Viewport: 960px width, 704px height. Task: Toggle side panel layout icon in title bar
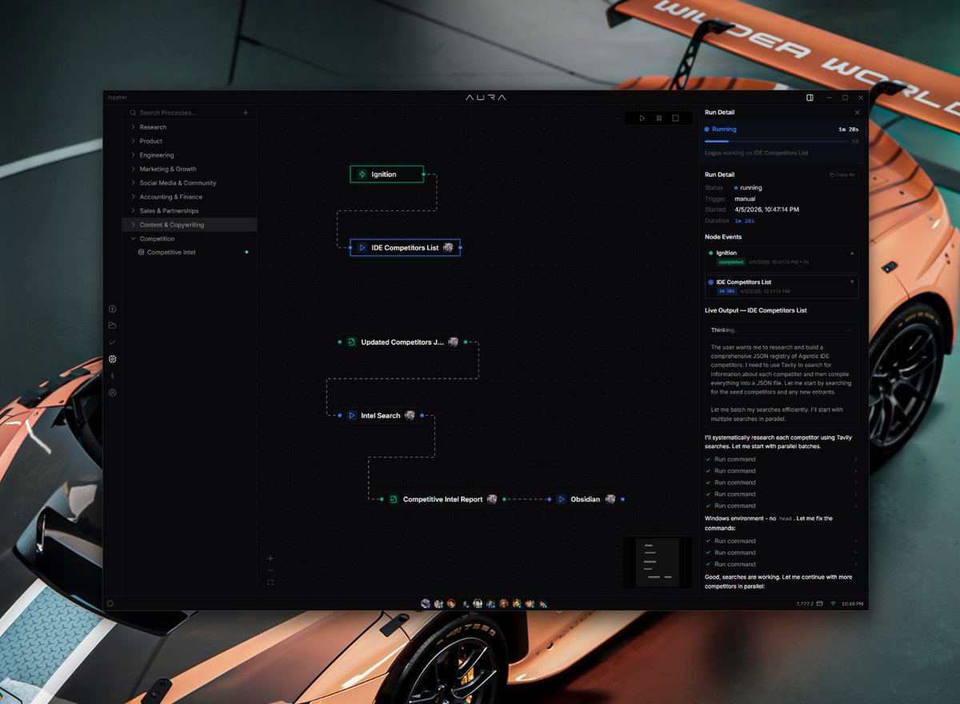click(x=810, y=98)
